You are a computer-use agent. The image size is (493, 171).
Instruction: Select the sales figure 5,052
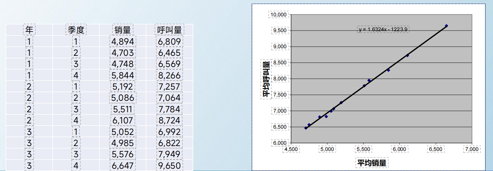(x=123, y=132)
